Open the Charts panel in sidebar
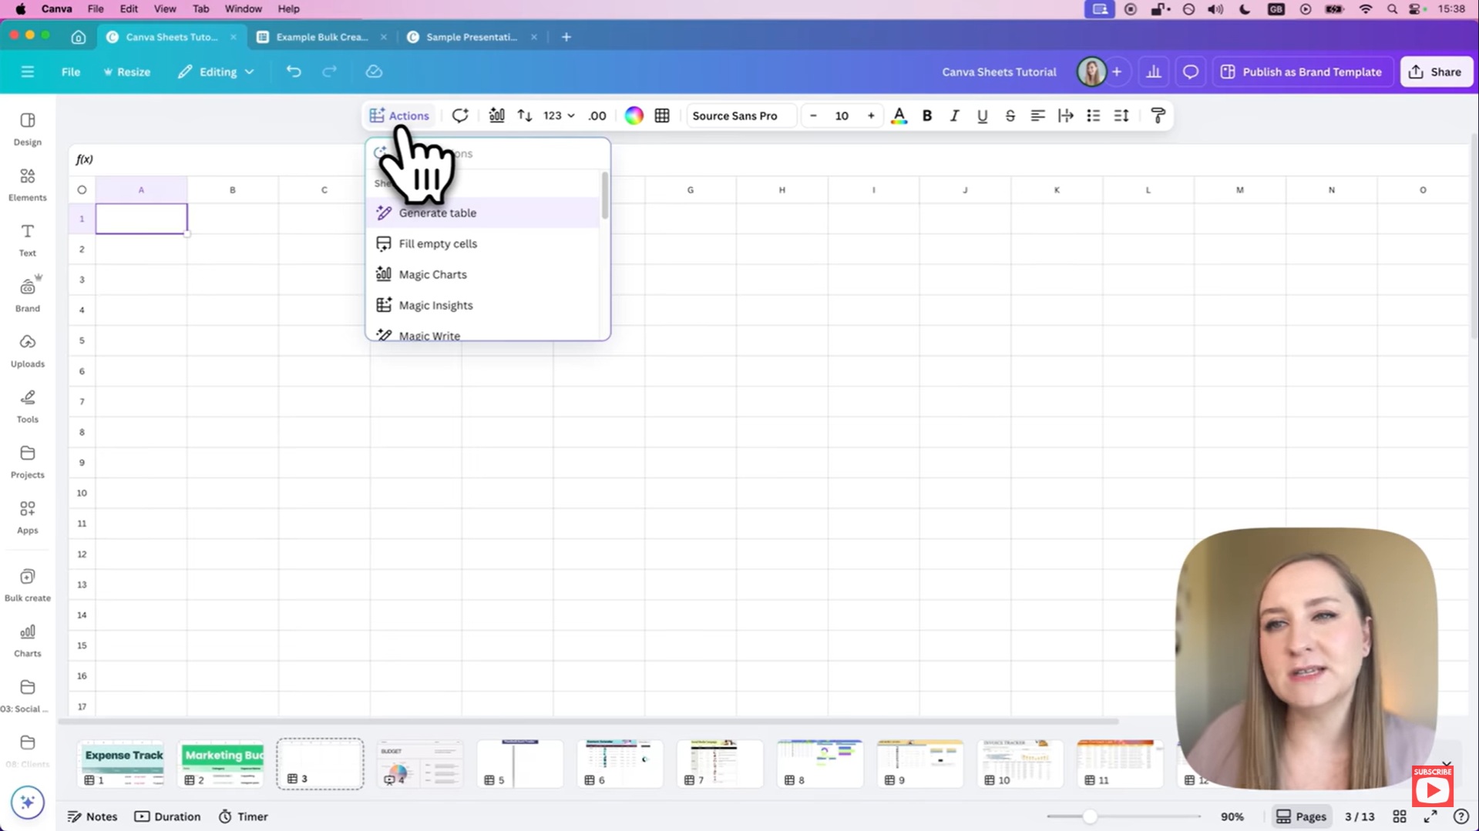This screenshot has width=1479, height=831. (27, 641)
